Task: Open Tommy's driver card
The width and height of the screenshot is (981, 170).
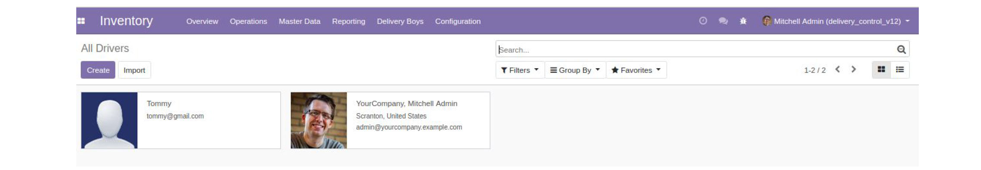Action: [181, 120]
